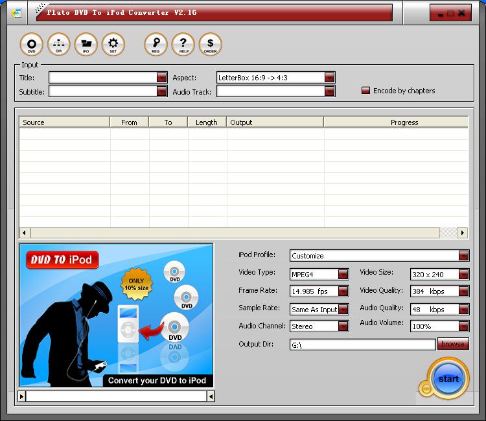
Task: Click the To column header
Action: point(168,122)
